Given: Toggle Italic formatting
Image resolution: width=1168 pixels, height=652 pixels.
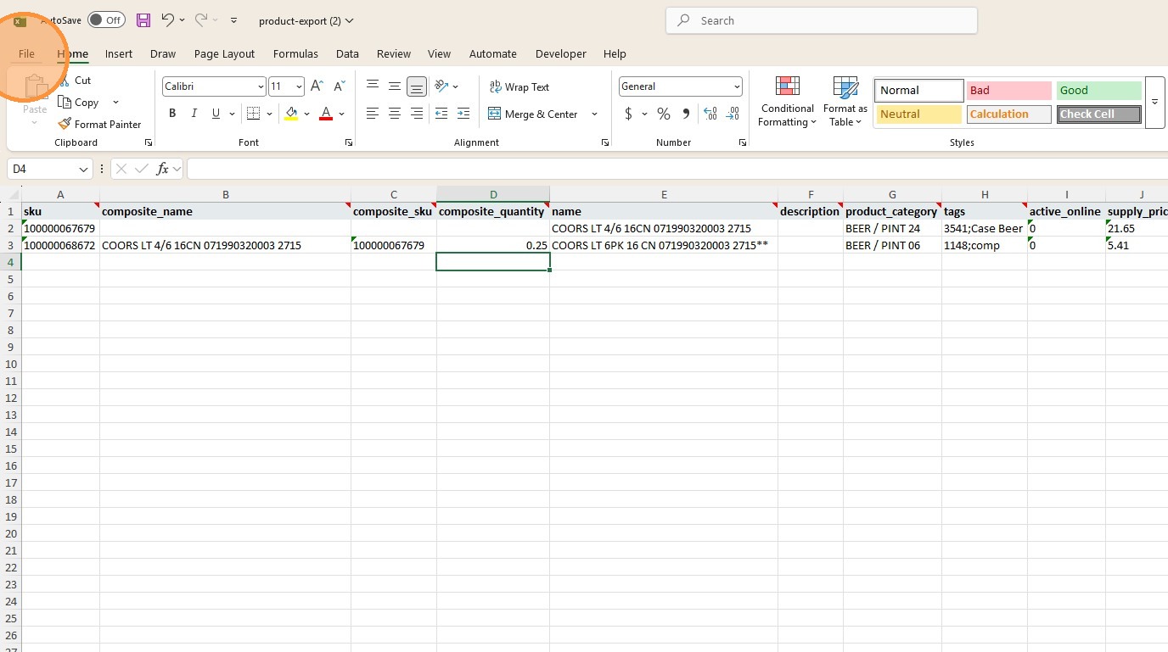Looking at the screenshot, I should pos(194,114).
